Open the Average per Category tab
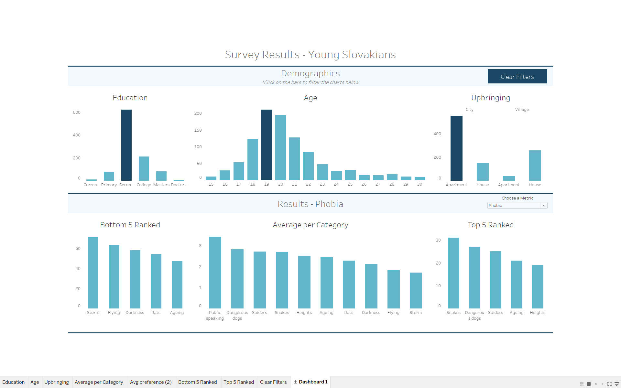 tap(99, 382)
